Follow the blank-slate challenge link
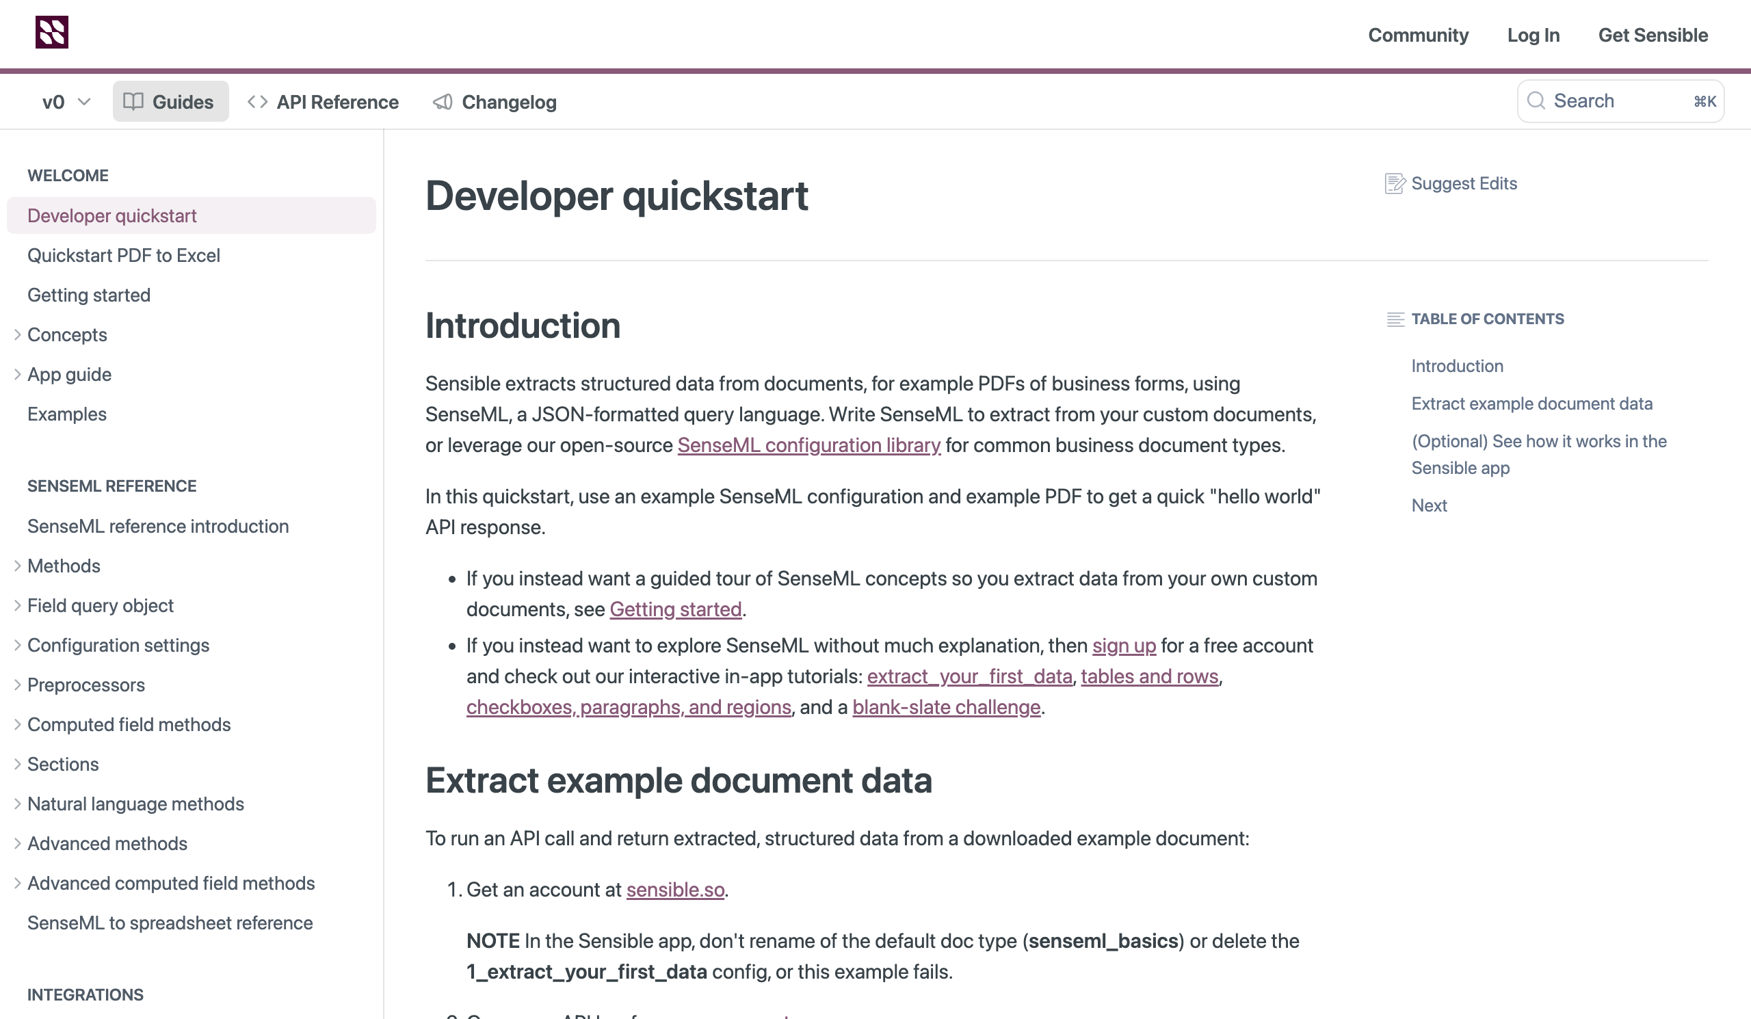 [946, 707]
